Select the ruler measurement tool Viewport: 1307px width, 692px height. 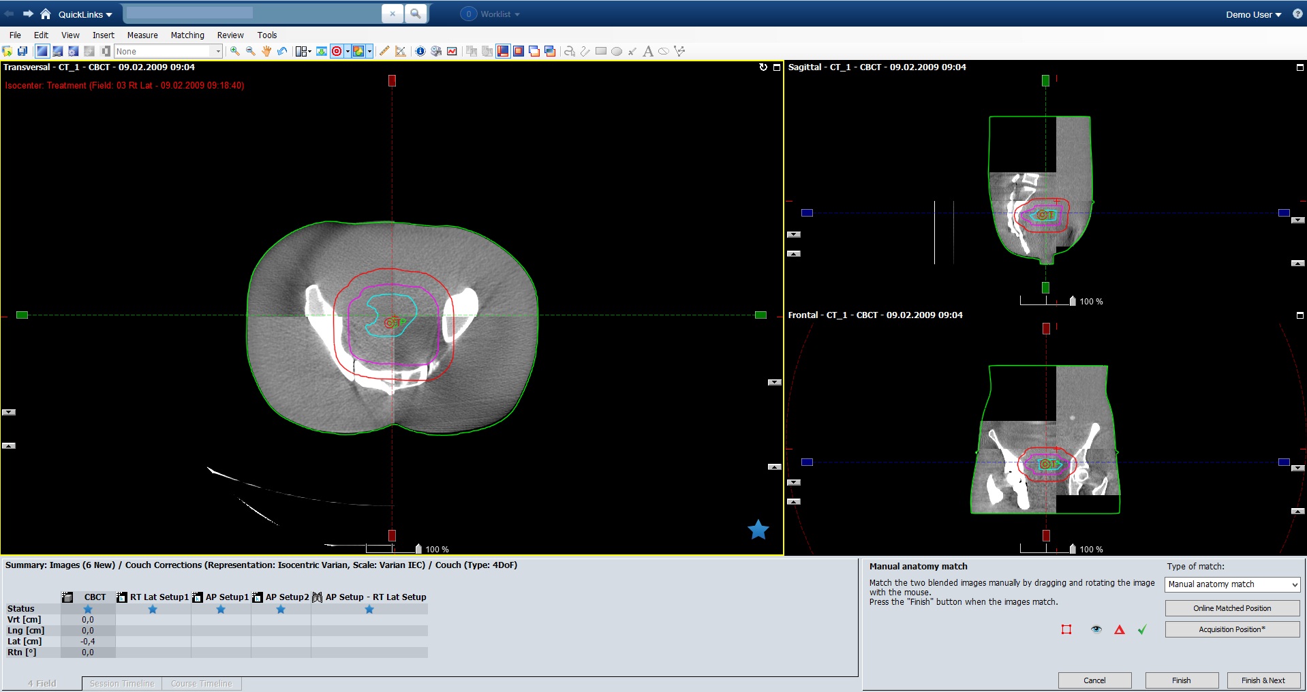[x=383, y=51]
